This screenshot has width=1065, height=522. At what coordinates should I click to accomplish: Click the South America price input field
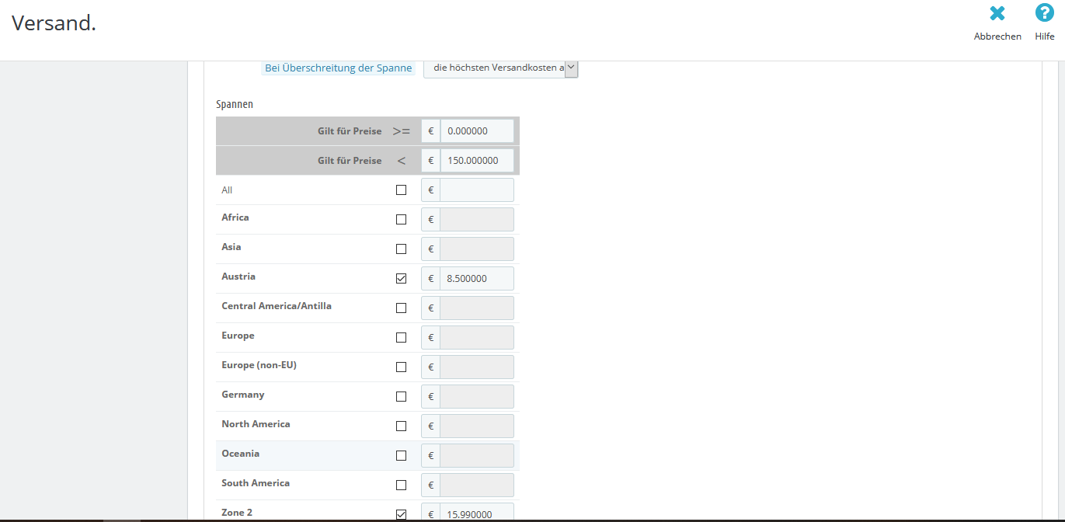[x=477, y=485]
